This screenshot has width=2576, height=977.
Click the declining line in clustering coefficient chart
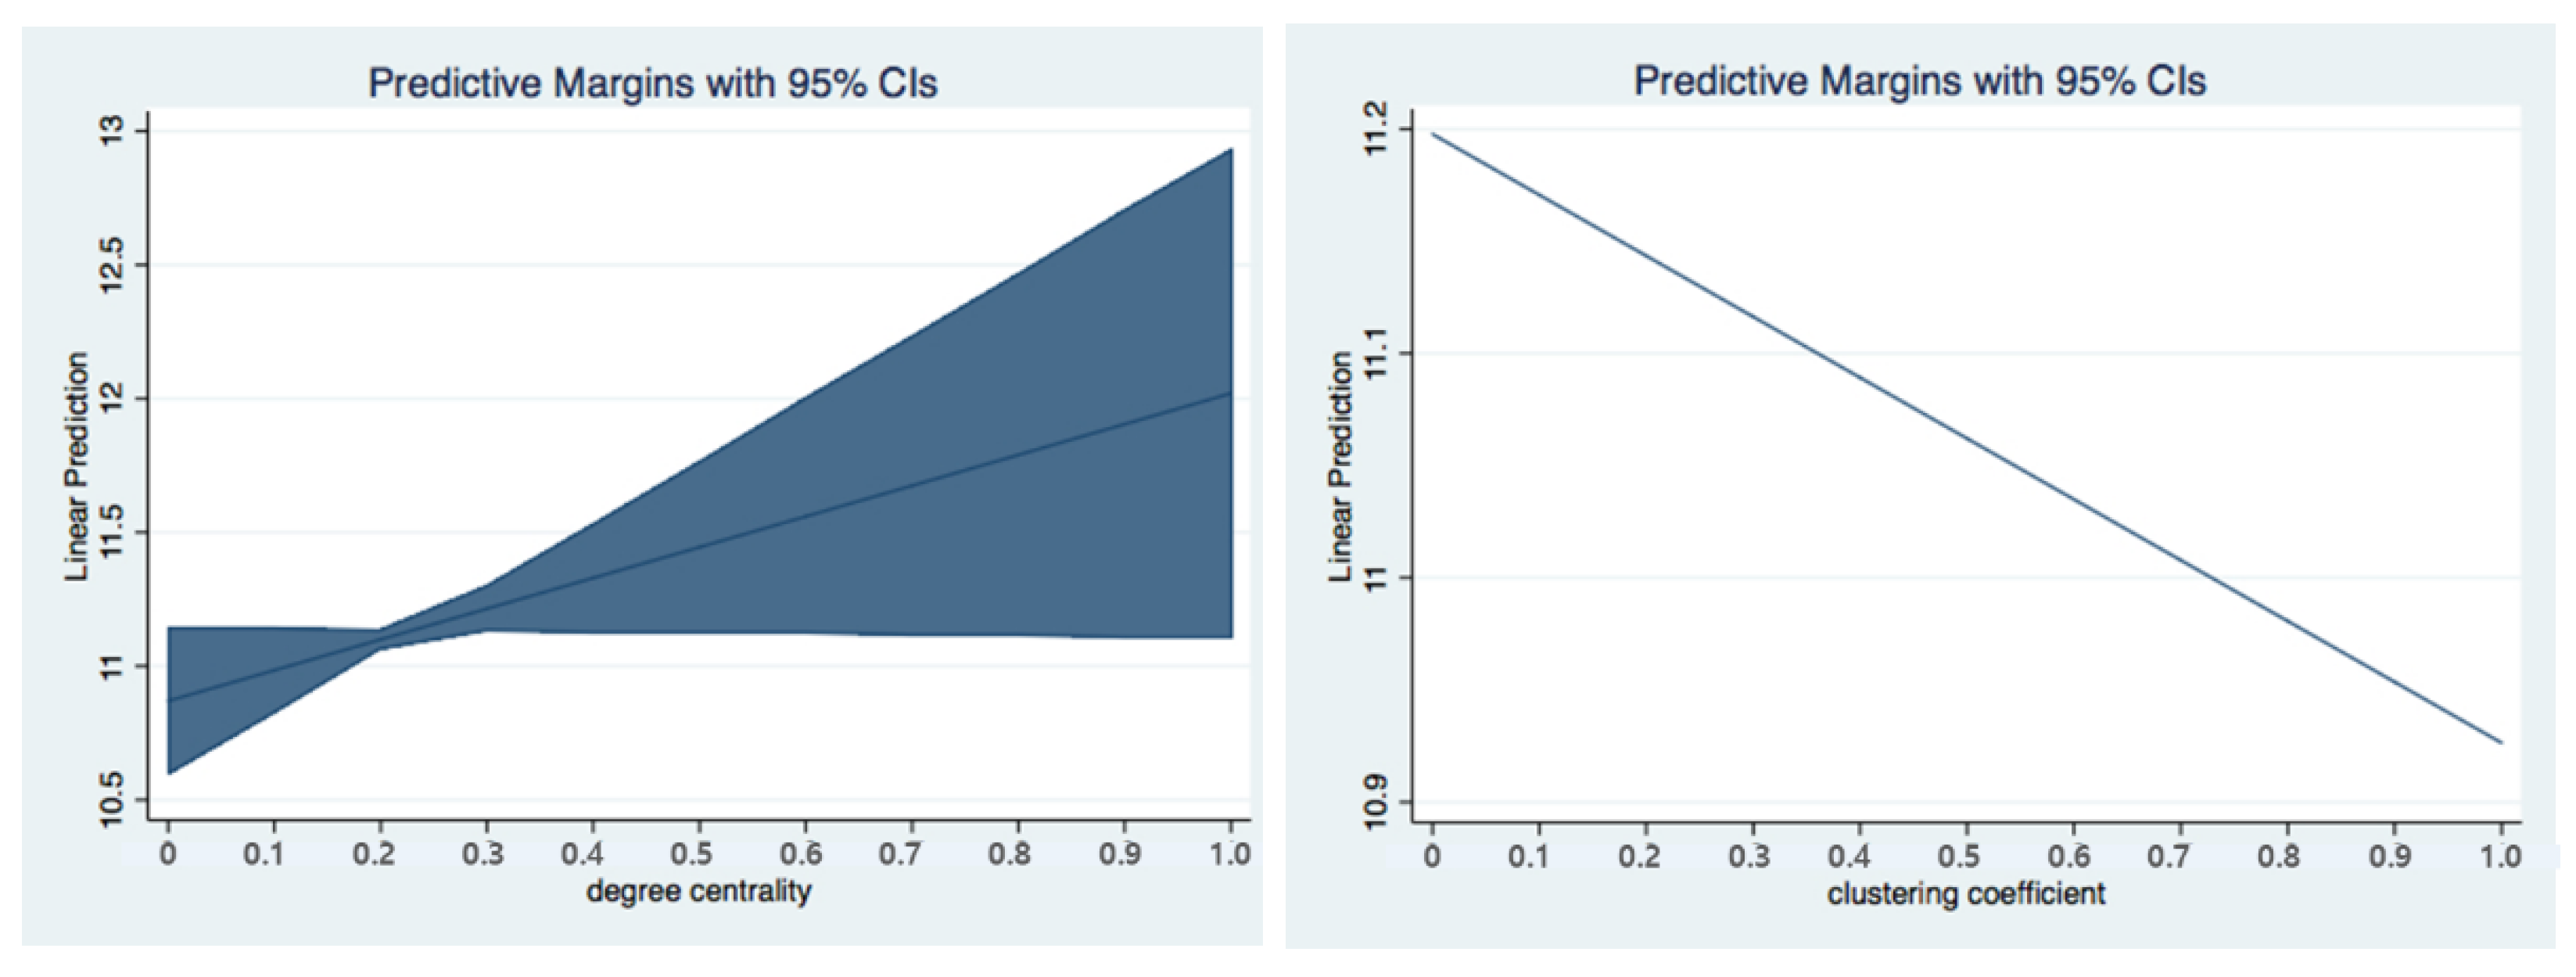(x=1965, y=437)
